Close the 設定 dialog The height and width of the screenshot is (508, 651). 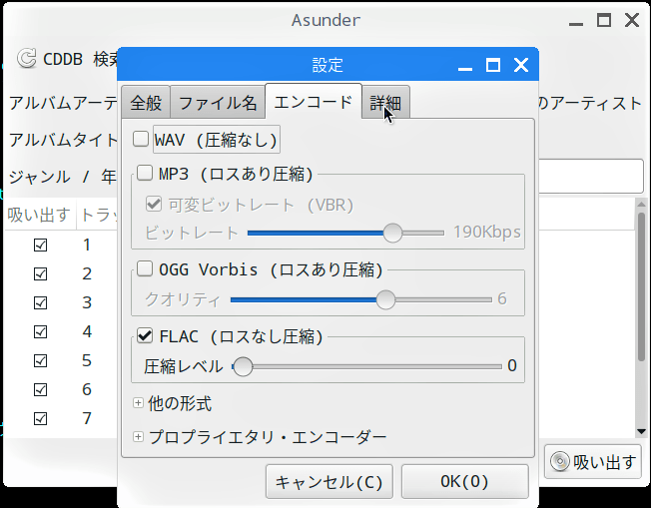click(521, 65)
